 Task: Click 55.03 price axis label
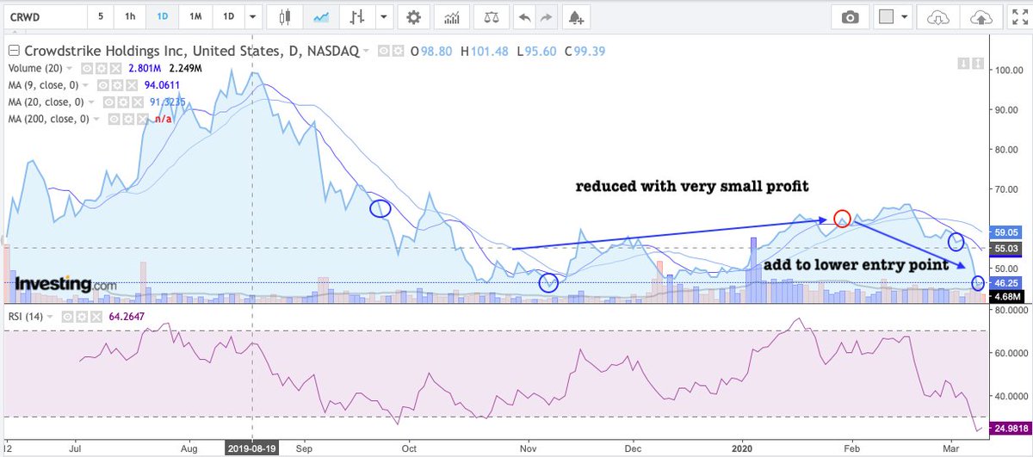pos(1006,248)
